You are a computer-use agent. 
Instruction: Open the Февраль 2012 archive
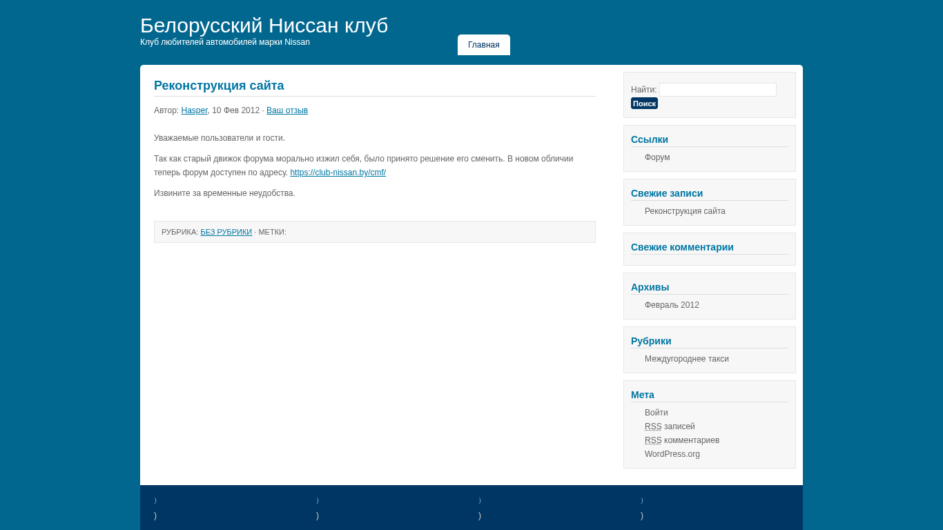click(672, 305)
